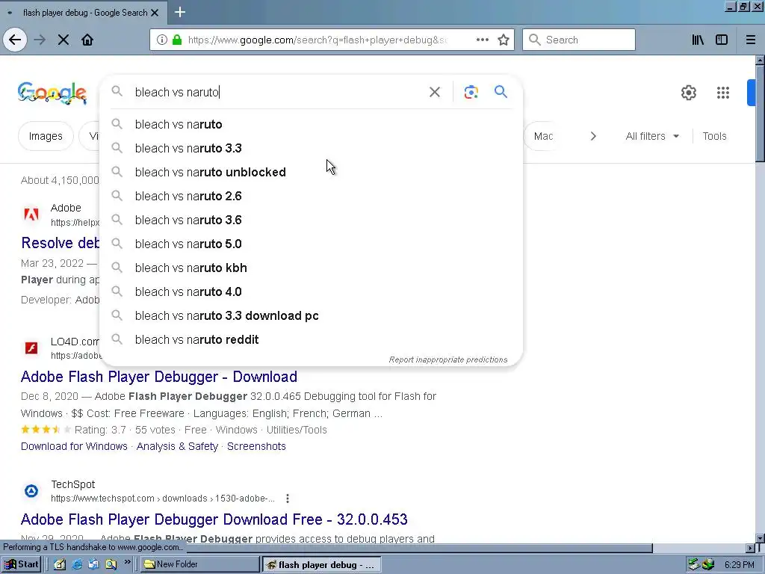765x574 pixels.
Task: Choose suggestion bleach vs naruto 5.0
Action: [311, 244]
